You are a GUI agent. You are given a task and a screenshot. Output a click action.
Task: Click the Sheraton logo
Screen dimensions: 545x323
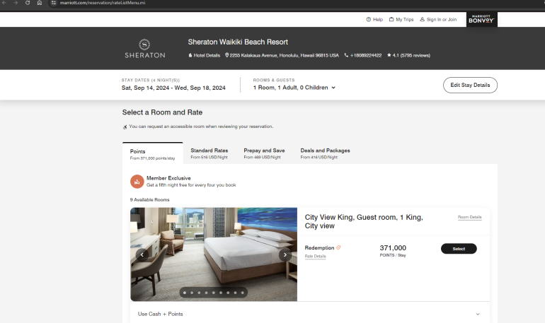[x=144, y=48]
